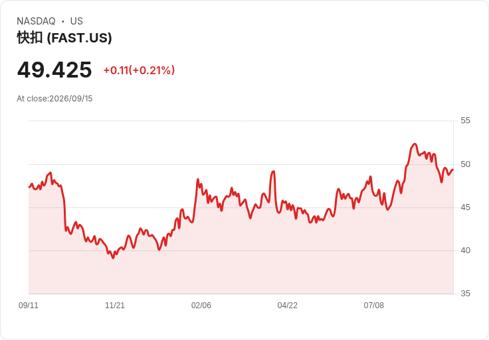The height and width of the screenshot is (340, 489).
Task: Click the +0.11(+0.21%) price change text
Action: click(139, 70)
